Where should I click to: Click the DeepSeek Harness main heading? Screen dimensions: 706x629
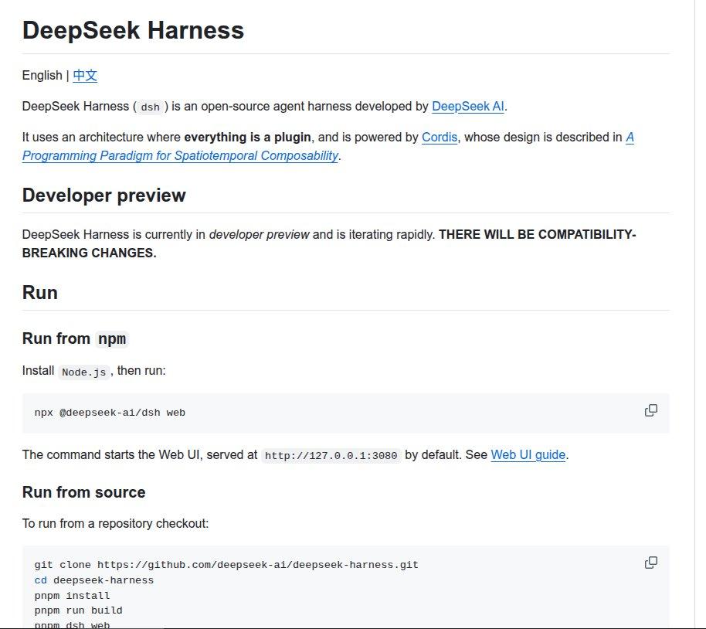[133, 31]
